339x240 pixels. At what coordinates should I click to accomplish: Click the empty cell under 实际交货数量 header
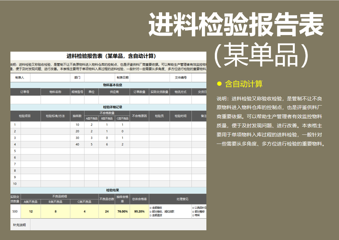click(x=159, y=100)
